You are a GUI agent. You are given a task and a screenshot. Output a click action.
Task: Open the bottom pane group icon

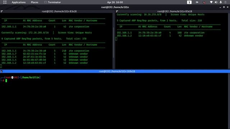click(2, 71)
